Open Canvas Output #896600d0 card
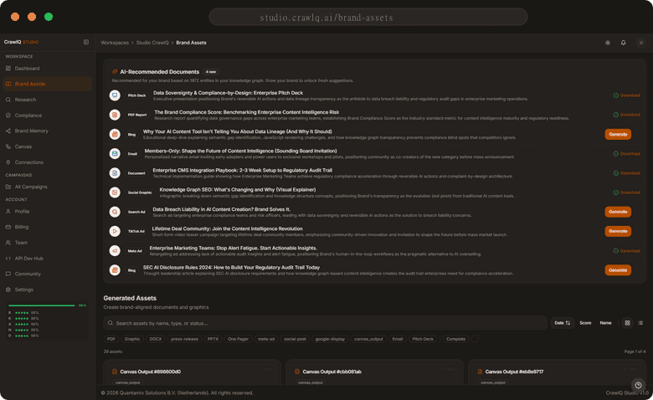 [x=192, y=373]
